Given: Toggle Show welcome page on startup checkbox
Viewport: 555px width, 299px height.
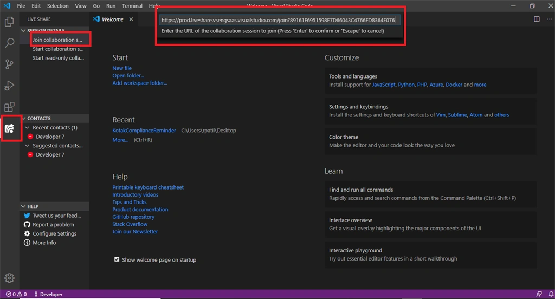Looking at the screenshot, I should point(117,259).
